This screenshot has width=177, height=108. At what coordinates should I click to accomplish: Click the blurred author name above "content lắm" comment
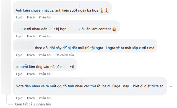(25, 62)
